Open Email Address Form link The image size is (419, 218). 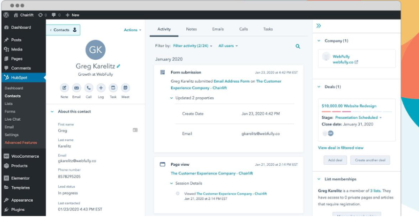[x=231, y=81]
